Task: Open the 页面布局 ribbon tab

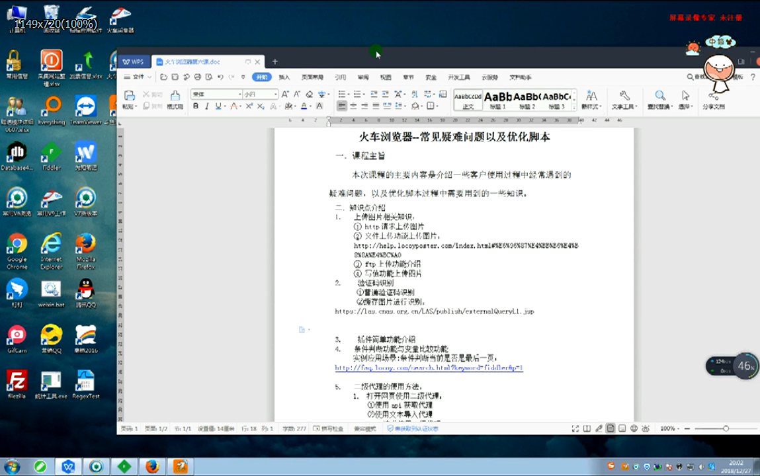Action: tap(312, 77)
